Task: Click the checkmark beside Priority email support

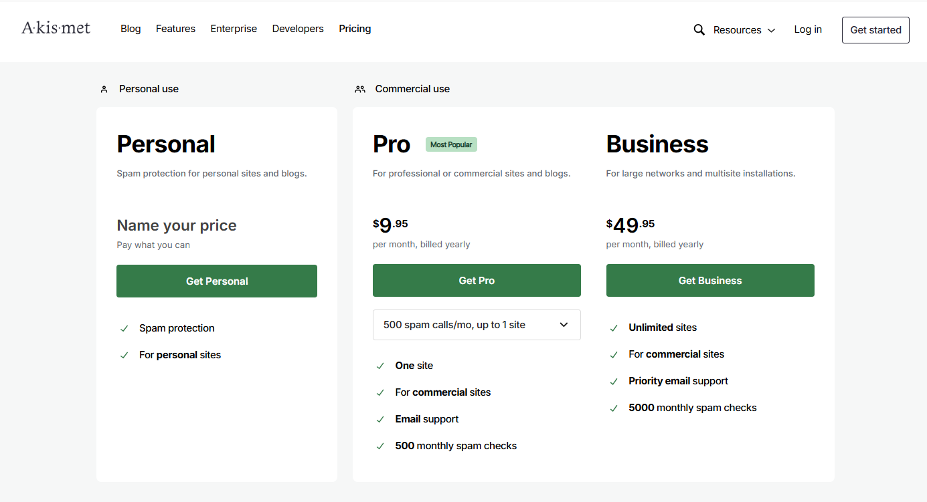Action: coord(614,381)
